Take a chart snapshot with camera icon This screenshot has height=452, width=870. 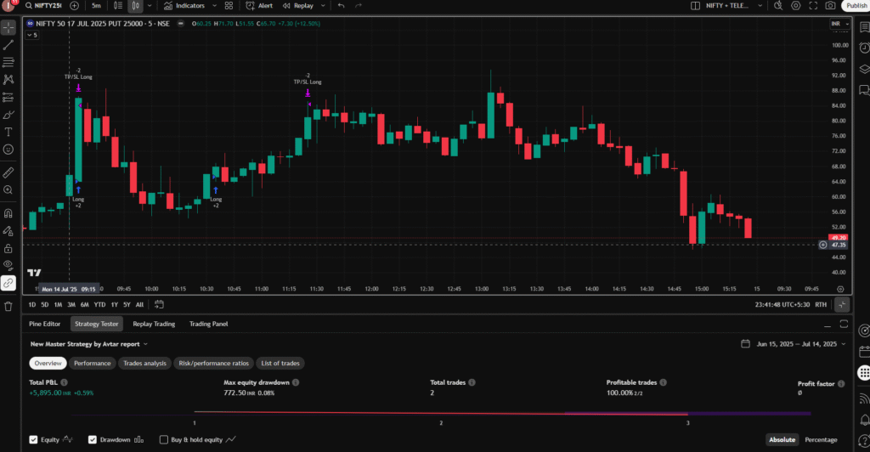(x=830, y=6)
